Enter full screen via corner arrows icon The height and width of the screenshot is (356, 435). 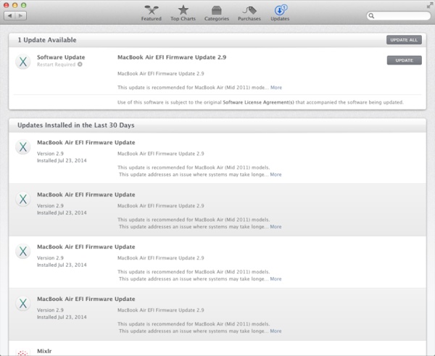[430, 5]
